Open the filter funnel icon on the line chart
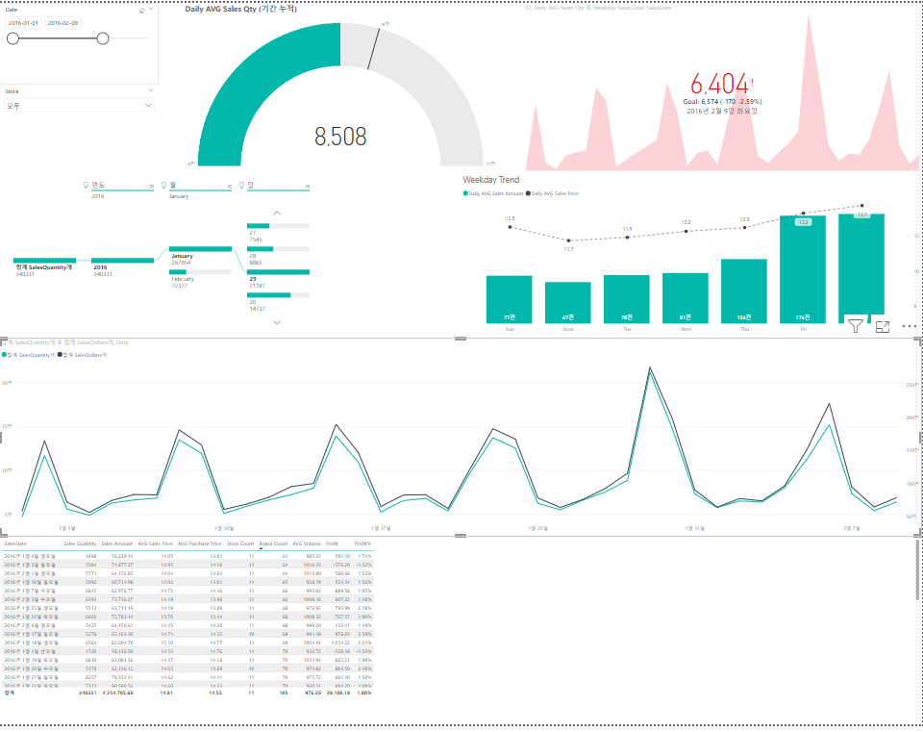 (856, 326)
